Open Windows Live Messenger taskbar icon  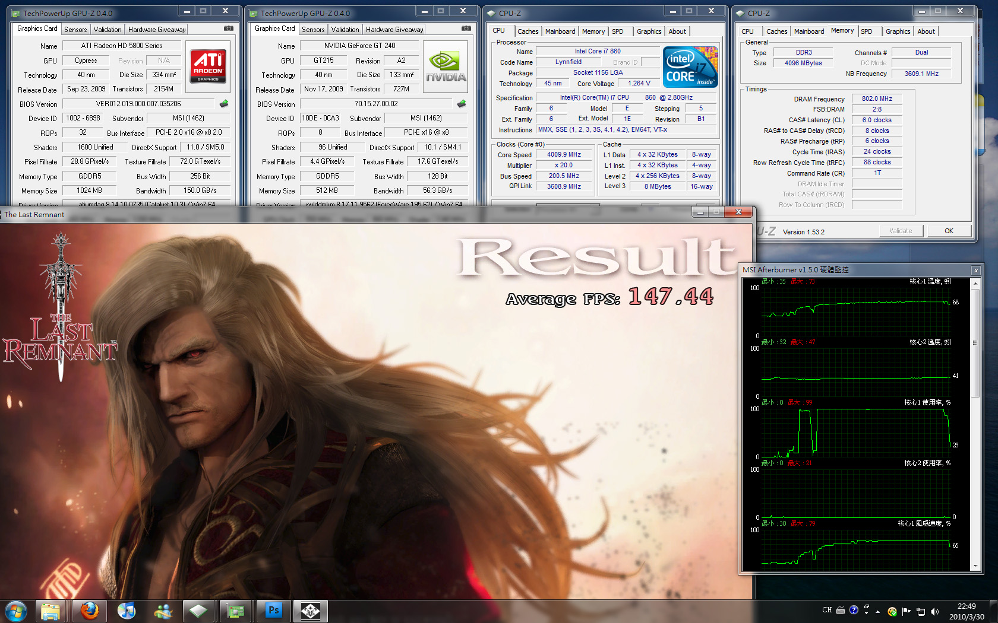point(163,611)
